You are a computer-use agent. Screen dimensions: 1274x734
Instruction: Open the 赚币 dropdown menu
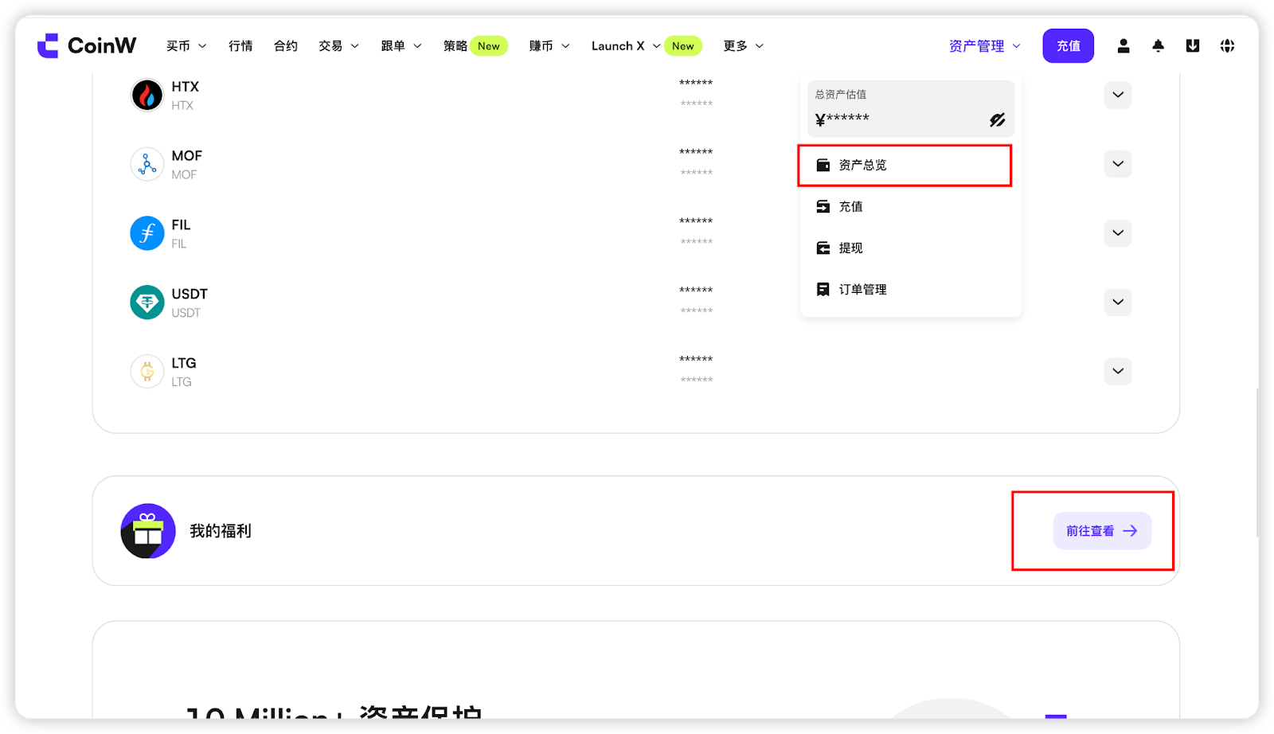(x=549, y=46)
